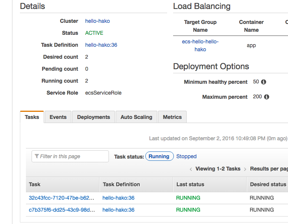Screen dimensions: 288x224
Task: Click the Minimum healthy percent value 50
Action: [256, 82]
